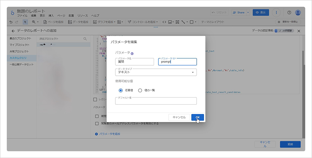Image resolution: width=312 pixels, height=158 pixels.
Task: Click the デフォルト値 input field
Action: (x=156, y=101)
